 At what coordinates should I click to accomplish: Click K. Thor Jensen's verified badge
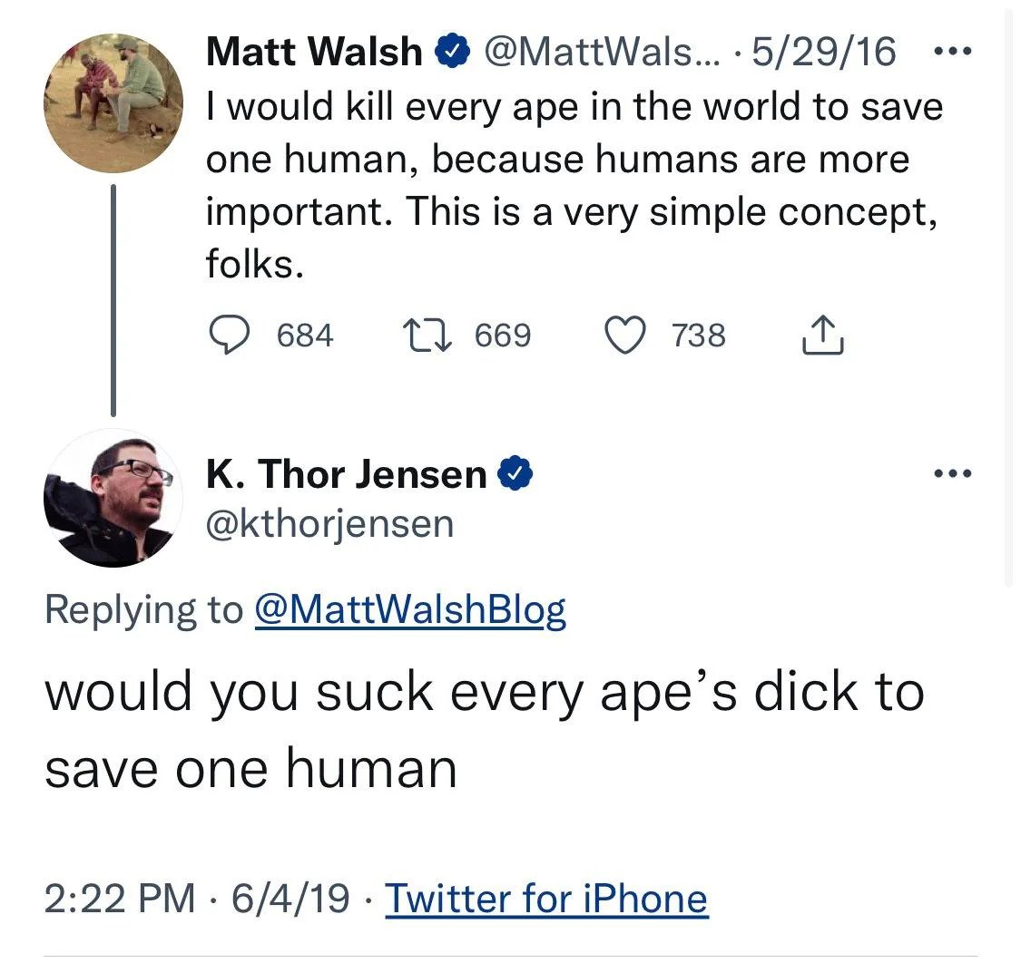(x=515, y=473)
